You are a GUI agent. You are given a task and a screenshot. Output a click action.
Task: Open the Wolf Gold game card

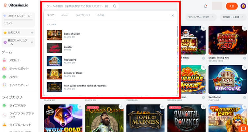[x=63, y=118]
